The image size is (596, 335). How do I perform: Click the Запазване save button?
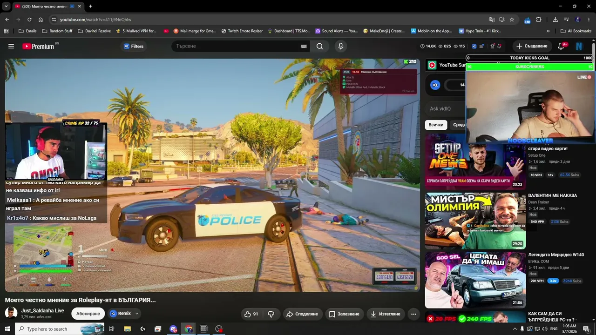(345, 314)
